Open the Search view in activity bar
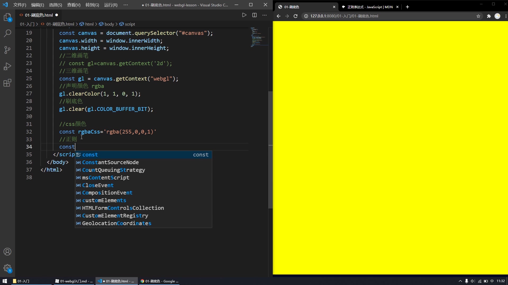The image size is (508, 285). [7, 34]
